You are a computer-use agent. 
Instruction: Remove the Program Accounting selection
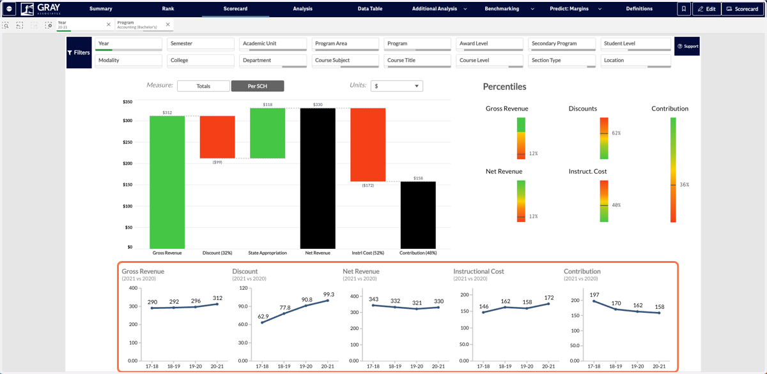coord(168,24)
